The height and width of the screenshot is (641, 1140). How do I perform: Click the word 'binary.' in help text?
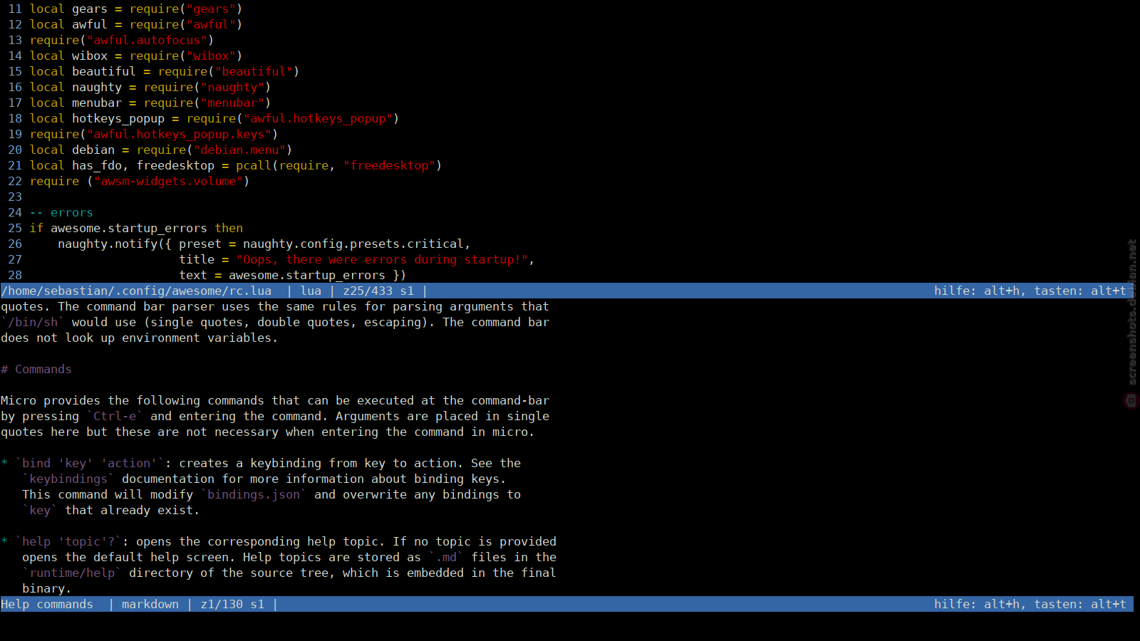click(x=47, y=588)
